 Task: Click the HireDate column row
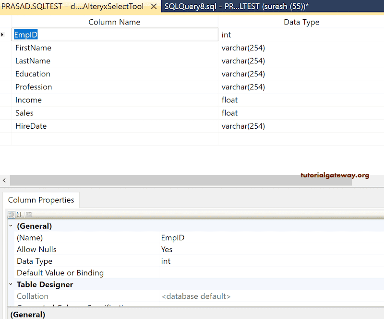tap(72, 126)
